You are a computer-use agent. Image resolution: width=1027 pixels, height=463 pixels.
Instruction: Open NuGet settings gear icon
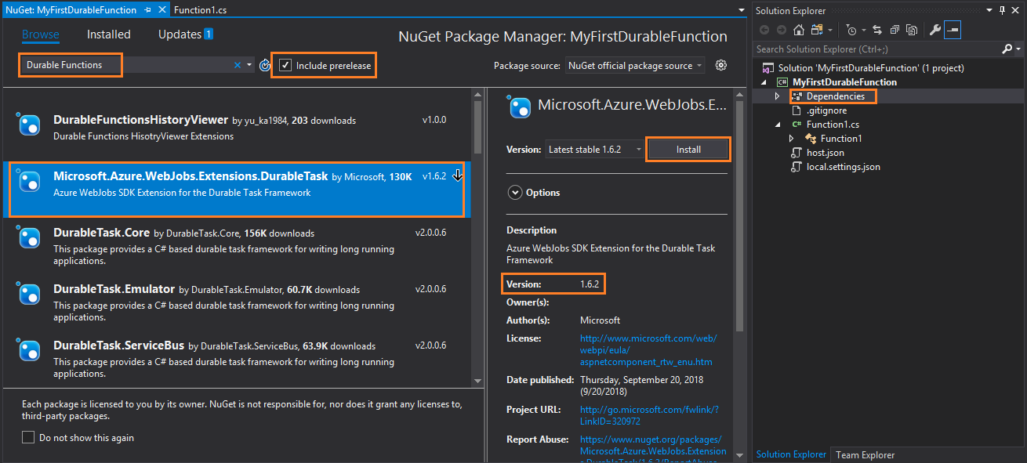click(x=721, y=65)
